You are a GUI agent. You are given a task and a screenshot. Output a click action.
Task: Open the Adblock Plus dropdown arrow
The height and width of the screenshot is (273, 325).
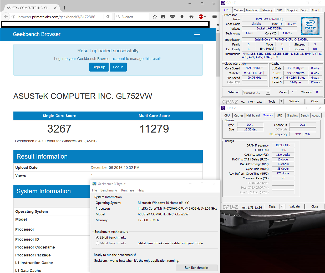point(205,17)
